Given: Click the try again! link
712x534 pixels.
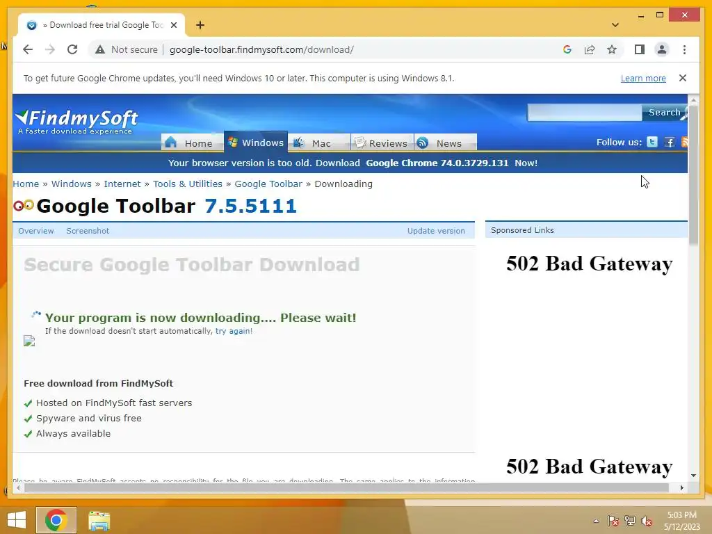Looking at the screenshot, I should (x=234, y=331).
